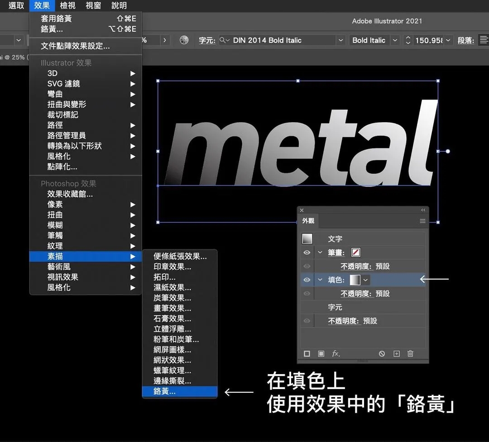Open the DIN 2014 Bold Italic font dropdown
489x442 pixels.
point(340,40)
